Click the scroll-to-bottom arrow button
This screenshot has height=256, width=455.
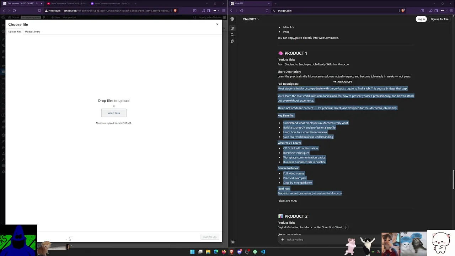346,227
